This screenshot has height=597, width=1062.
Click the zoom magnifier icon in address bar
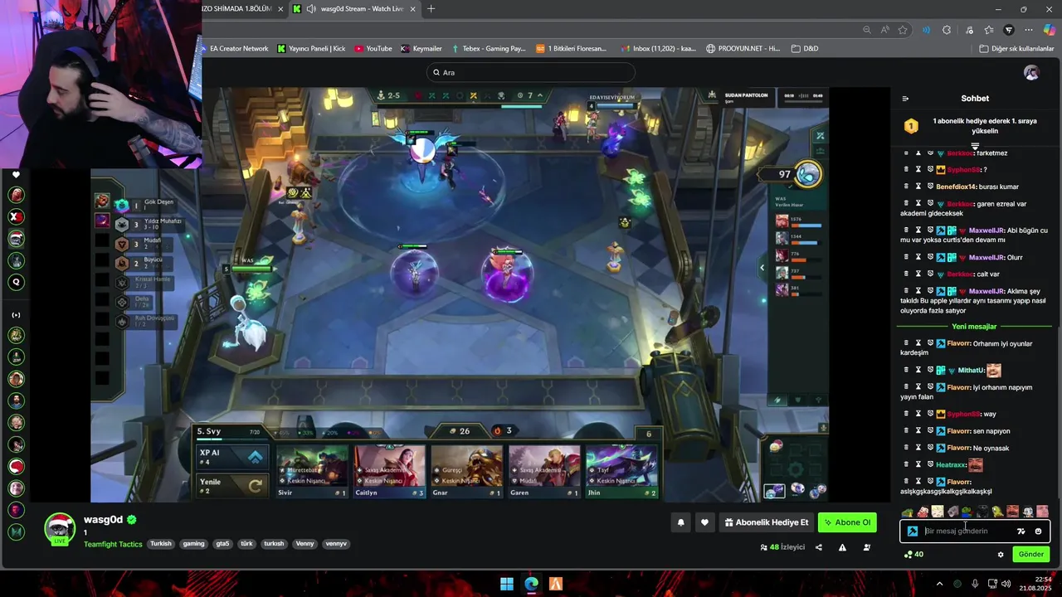[867, 30]
